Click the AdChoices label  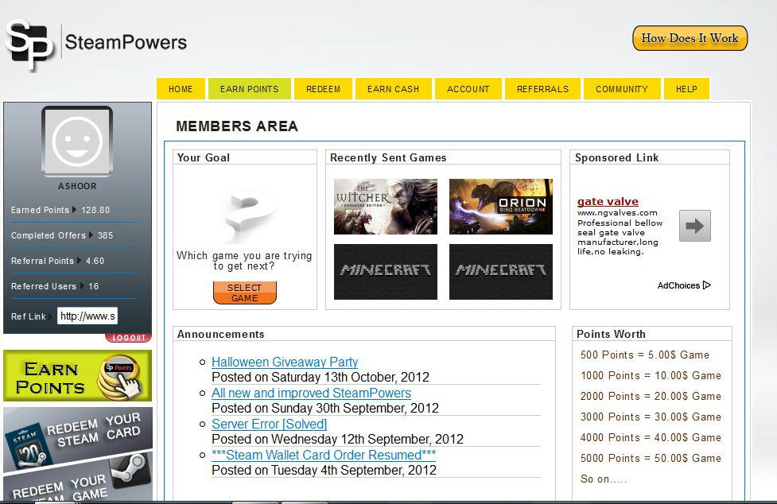point(678,285)
